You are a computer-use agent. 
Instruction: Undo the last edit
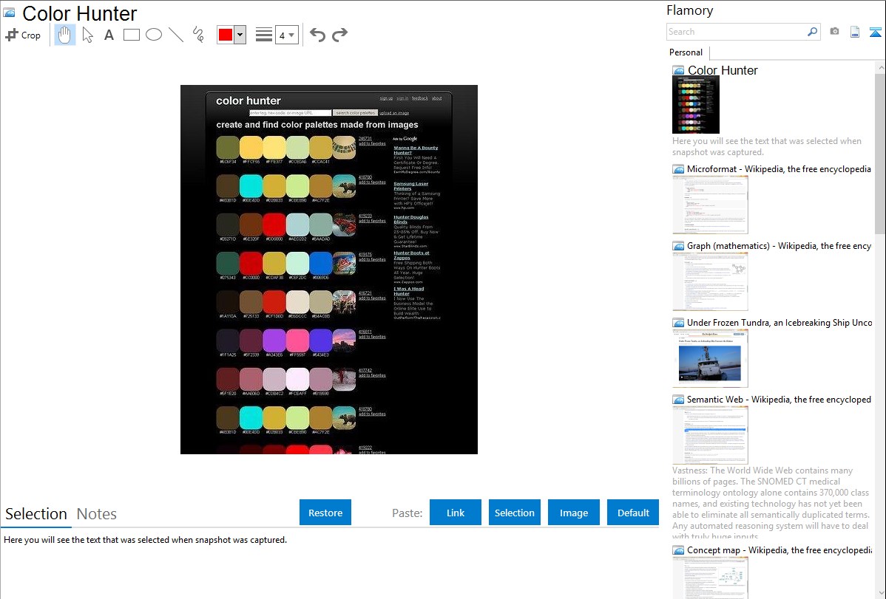click(x=317, y=35)
